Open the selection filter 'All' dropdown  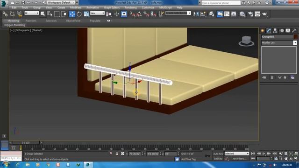(x=32, y=13)
